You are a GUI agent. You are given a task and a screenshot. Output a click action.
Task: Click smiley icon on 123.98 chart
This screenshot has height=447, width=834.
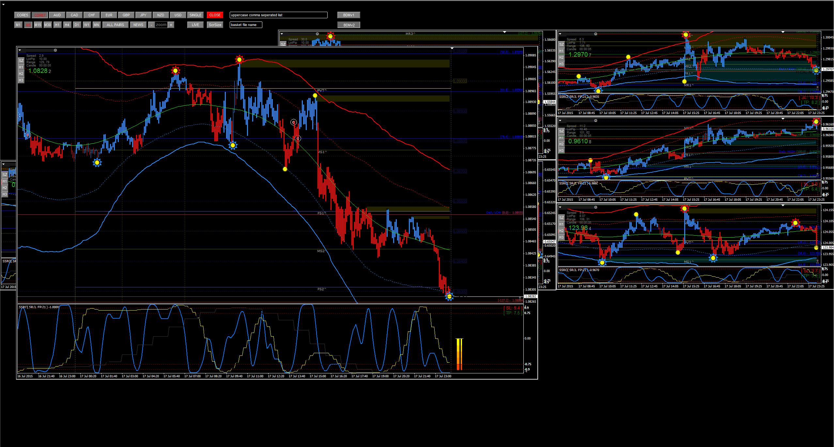[596, 207]
